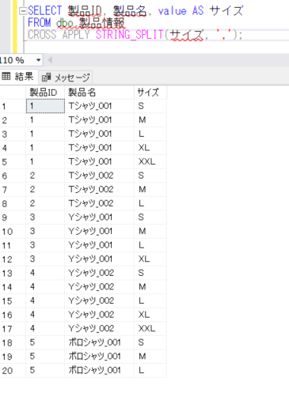Viewport: 289px width, 393px height.
Task: Click dbo.製品情報 in the FROM clause
Action: [x=90, y=23]
